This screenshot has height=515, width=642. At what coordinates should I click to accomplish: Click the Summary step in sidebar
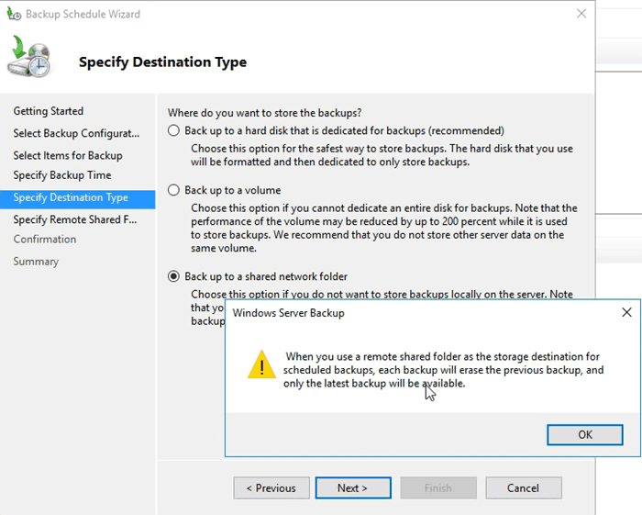pos(36,261)
